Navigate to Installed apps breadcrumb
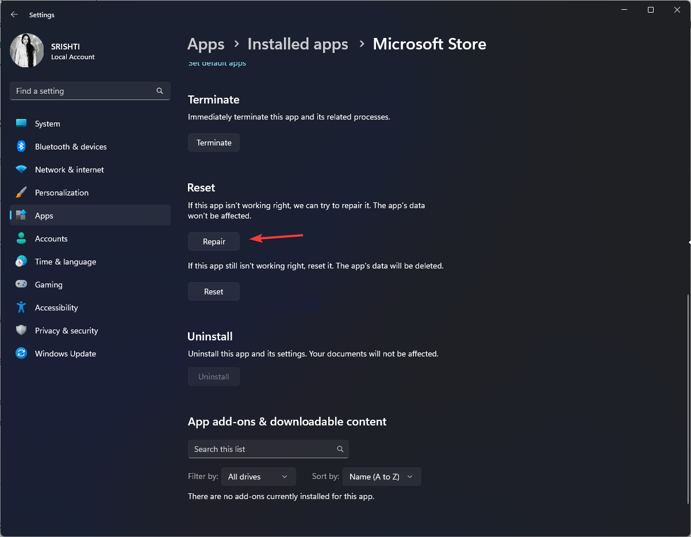Screen dimensions: 691x537 click(x=298, y=44)
